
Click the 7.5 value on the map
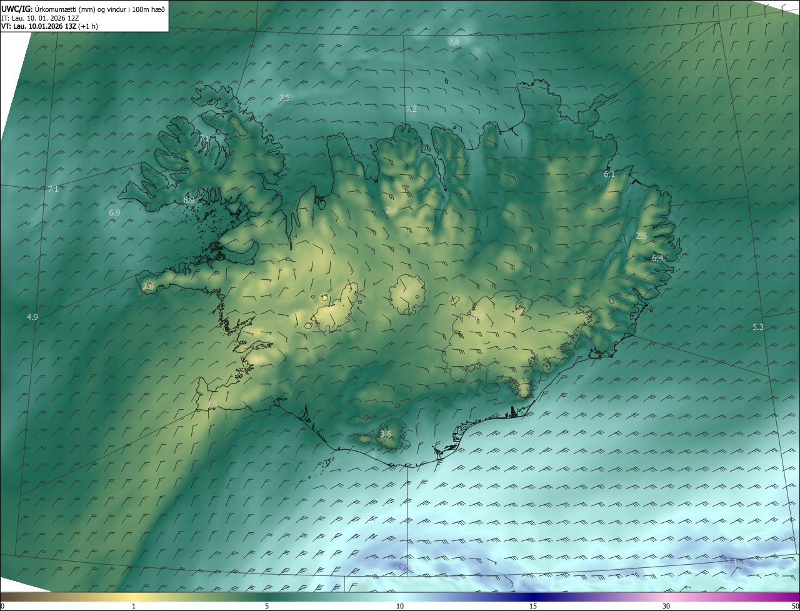click(284, 98)
